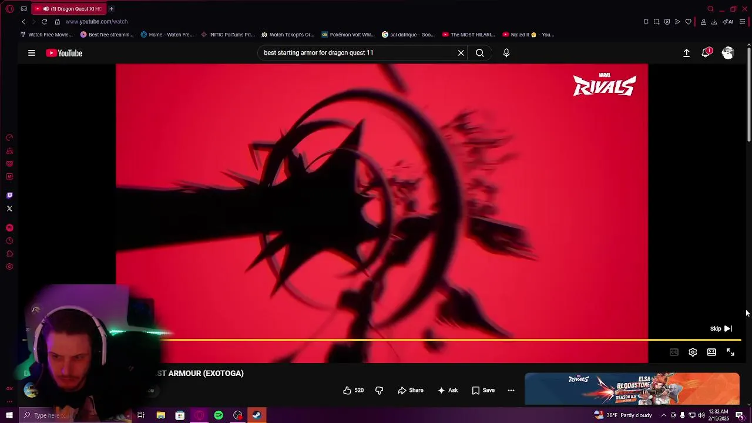Viewport: 752px width, 423px height.
Task: Open 'Watch Takopi's Or...' bookmark
Action: [288, 35]
